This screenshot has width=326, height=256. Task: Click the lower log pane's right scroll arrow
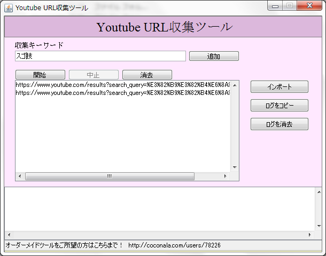coord(310,235)
